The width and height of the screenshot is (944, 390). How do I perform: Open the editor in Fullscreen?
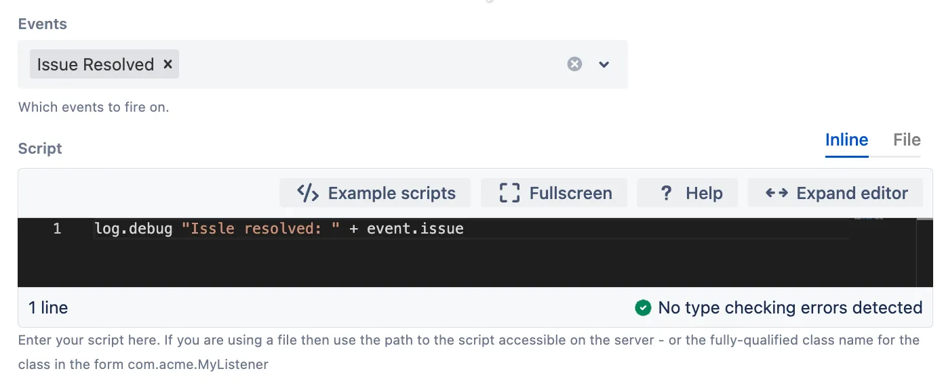click(x=555, y=193)
